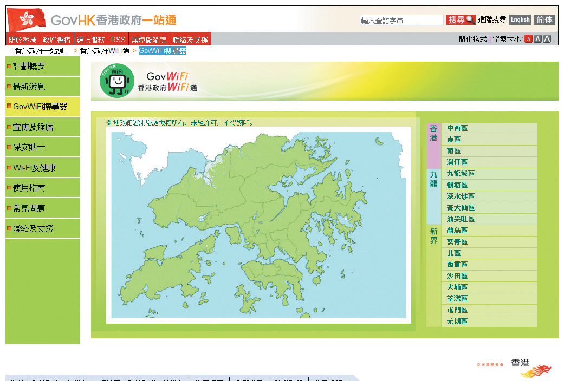
Task: Select 黃大仙區 district
Action: (489, 208)
